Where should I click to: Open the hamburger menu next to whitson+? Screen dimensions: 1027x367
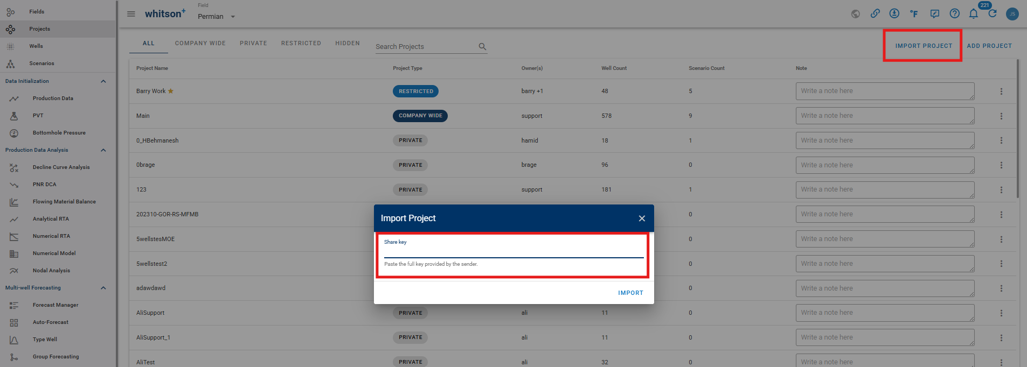pyautogui.click(x=131, y=14)
